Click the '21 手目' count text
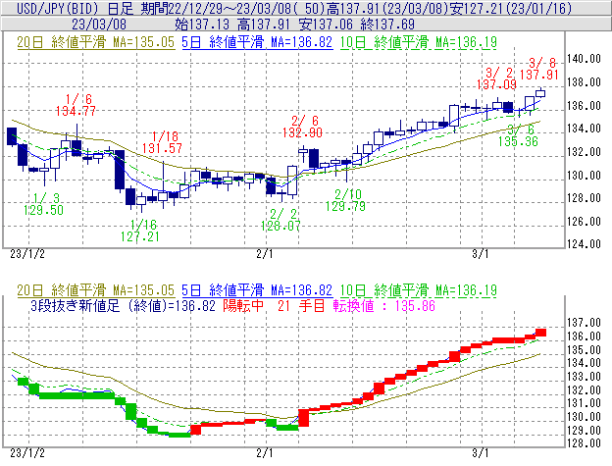The width and height of the screenshot is (612, 466). coord(301,306)
